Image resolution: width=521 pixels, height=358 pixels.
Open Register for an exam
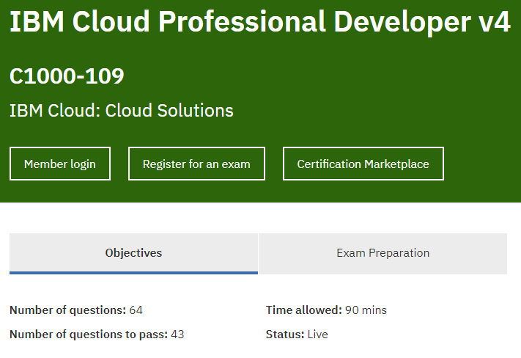pos(196,164)
